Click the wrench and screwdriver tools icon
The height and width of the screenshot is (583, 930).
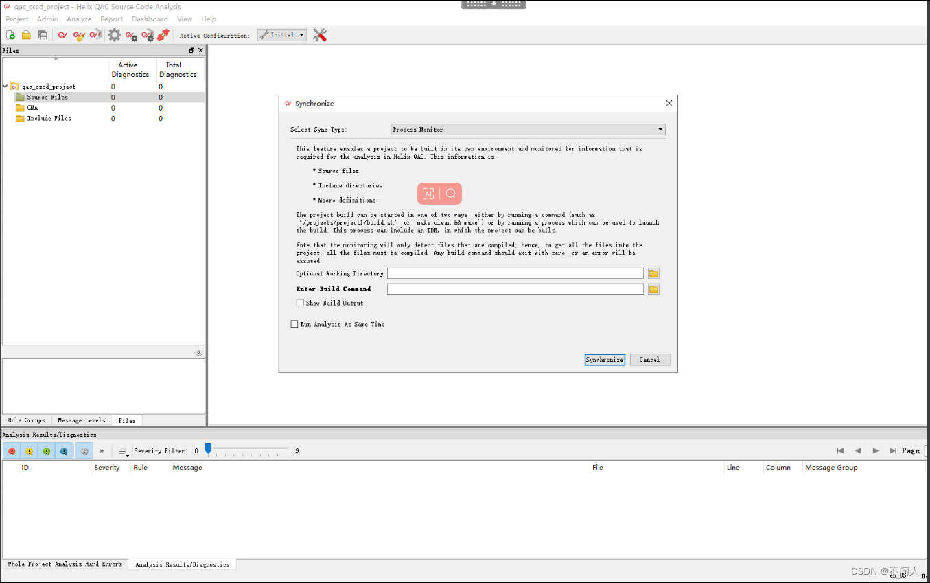tap(320, 35)
